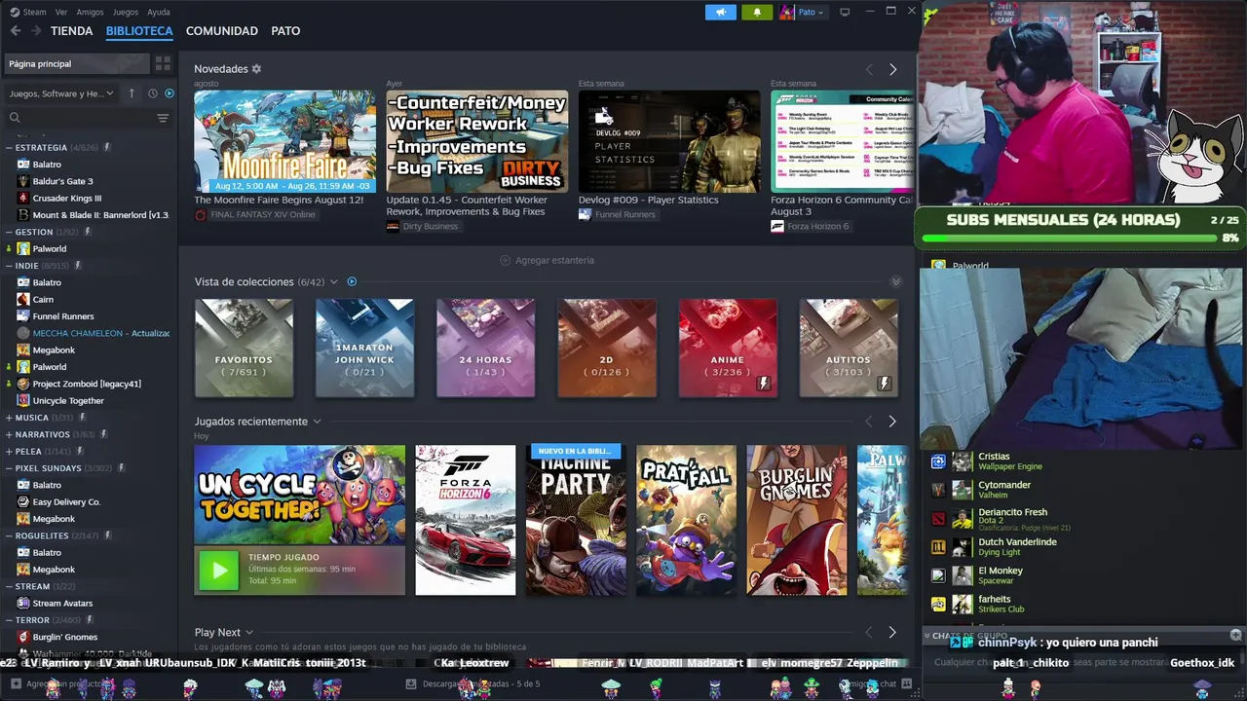Filter library by recent activity clock
The height and width of the screenshot is (701, 1247).
point(153,93)
